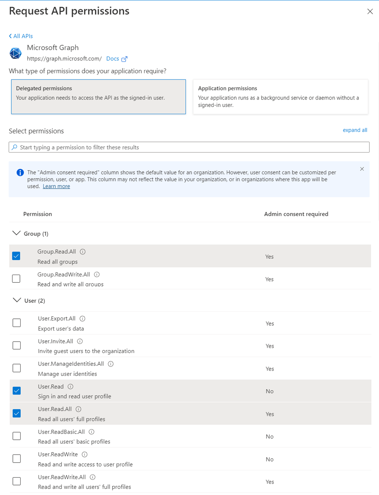Click the info icon beside User.ReadWrite.All
This screenshot has height=495, width=379.
(93, 477)
